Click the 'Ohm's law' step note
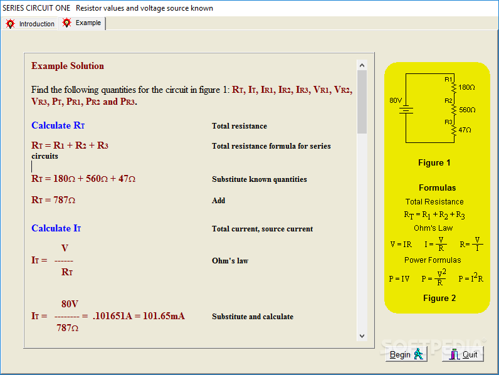This screenshot has height=375, width=499. [230, 261]
